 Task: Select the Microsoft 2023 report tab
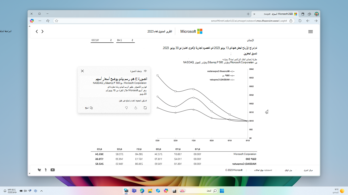[x=275, y=14]
